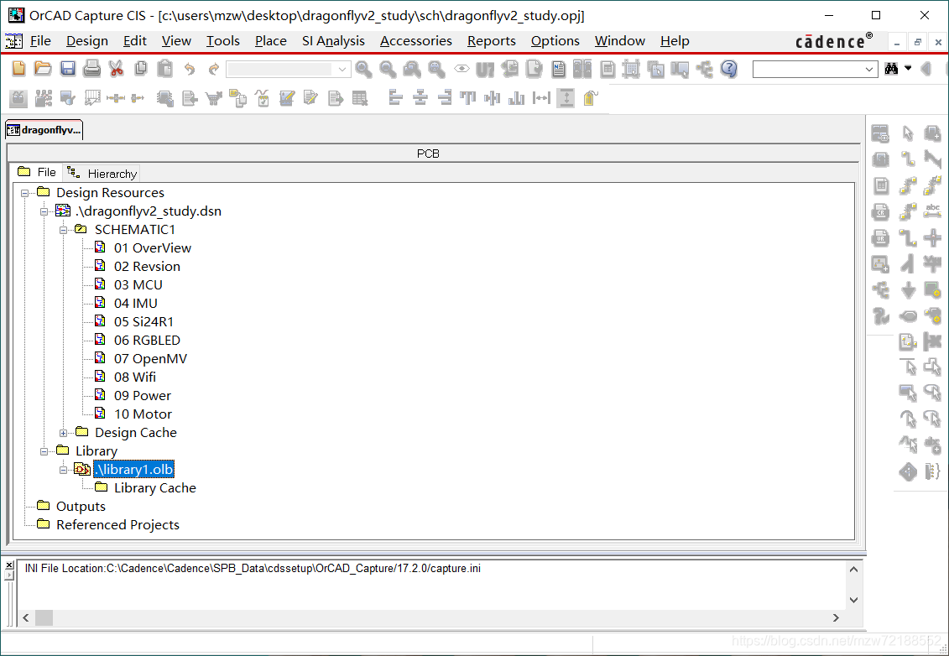
Task: Open the Design menu
Action: 87,40
